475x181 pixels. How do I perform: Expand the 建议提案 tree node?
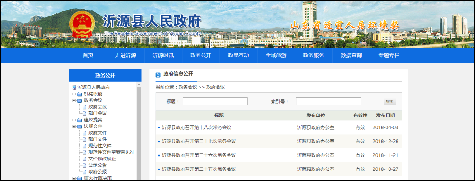tap(74, 120)
